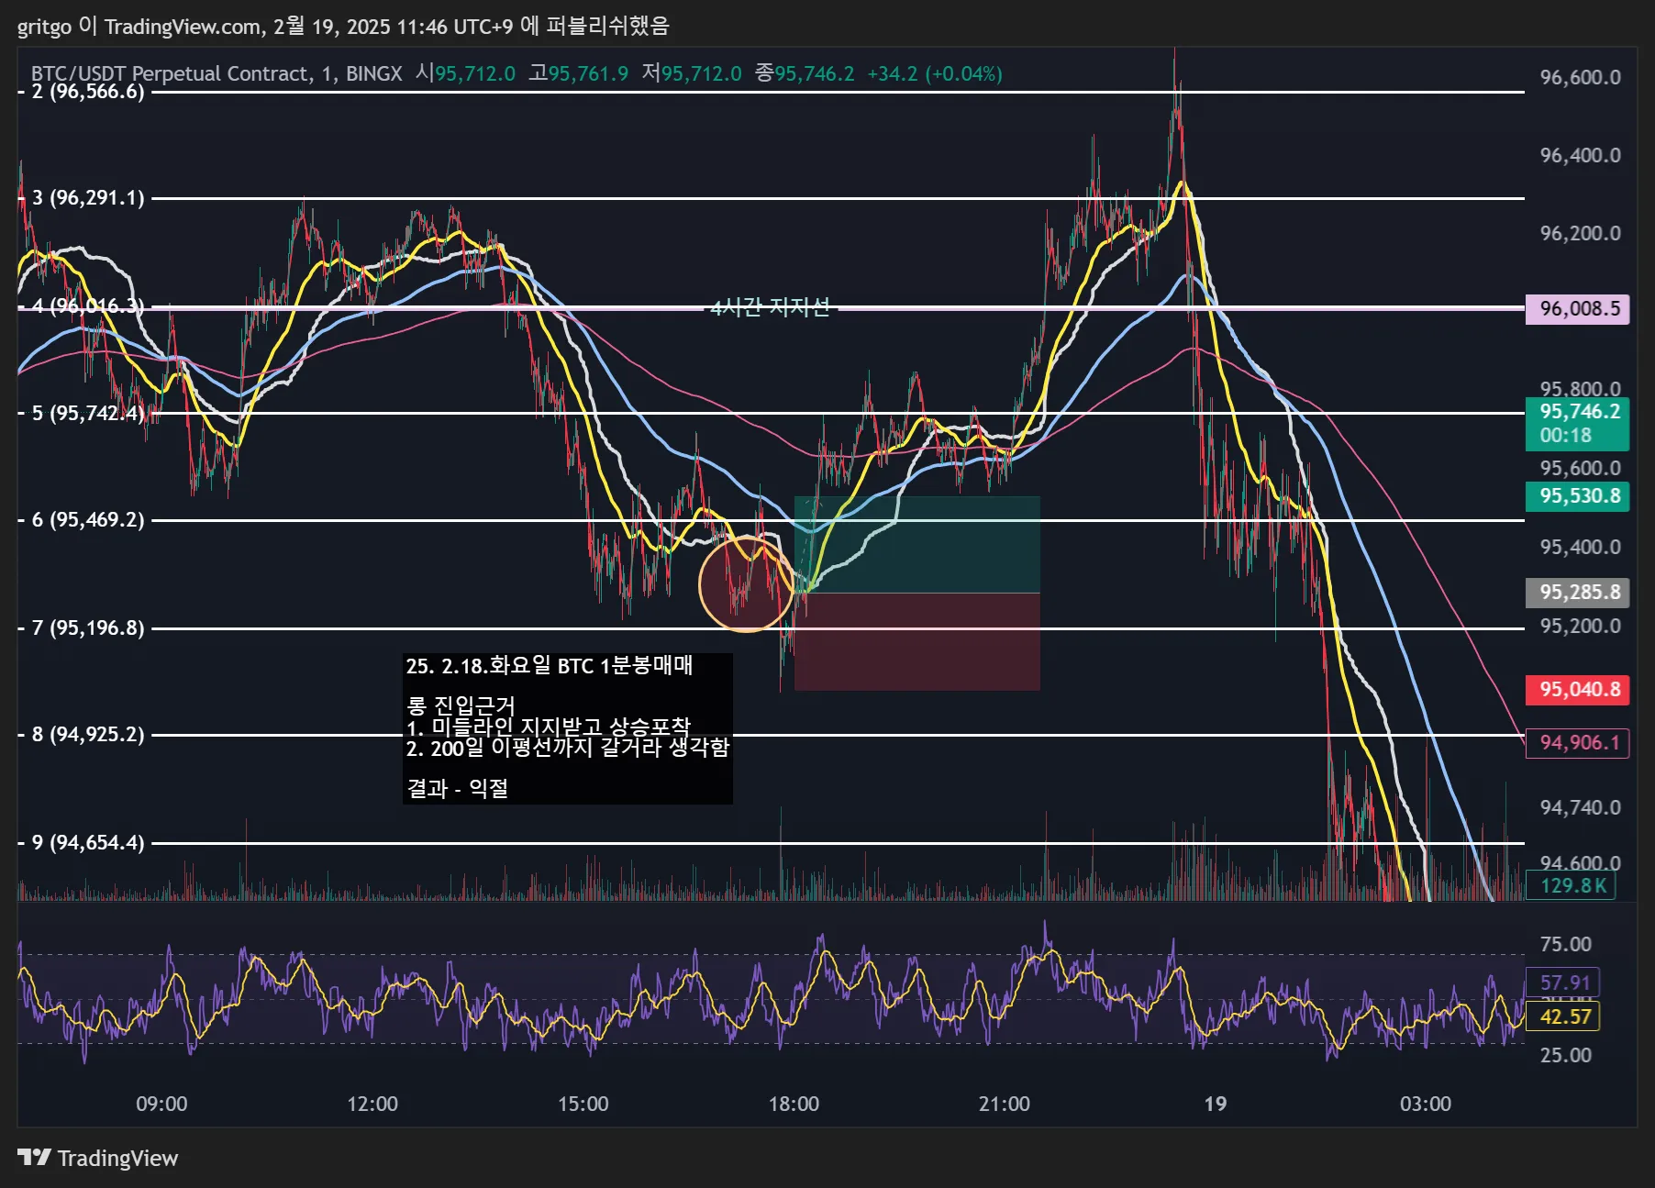The image size is (1655, 1188).
Task: Click the 95,200.0 price axis label
Action: click(x=1580, y=626)
